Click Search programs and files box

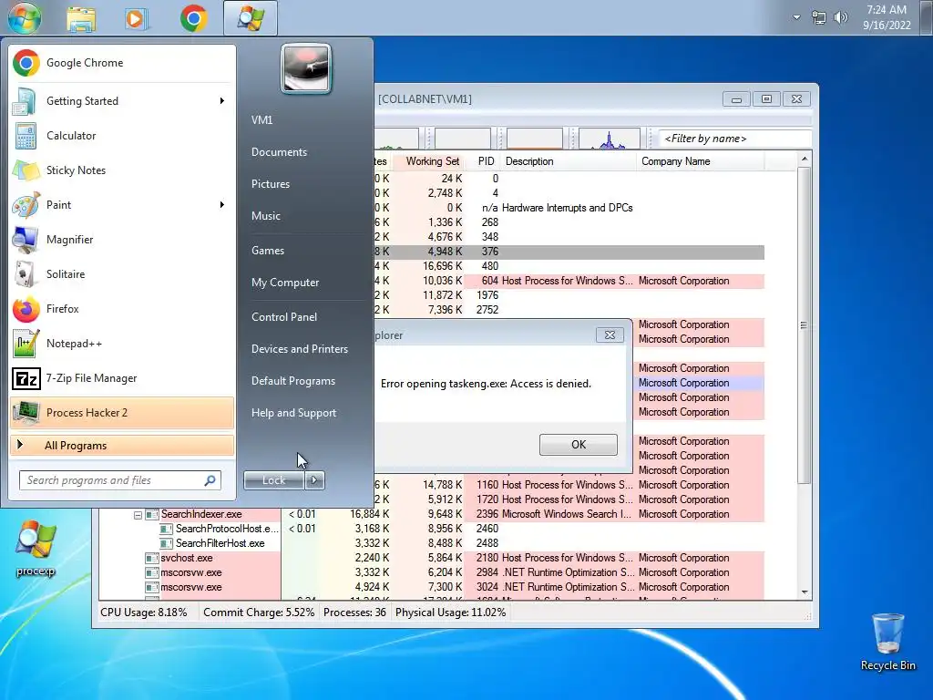pos(113,480)
